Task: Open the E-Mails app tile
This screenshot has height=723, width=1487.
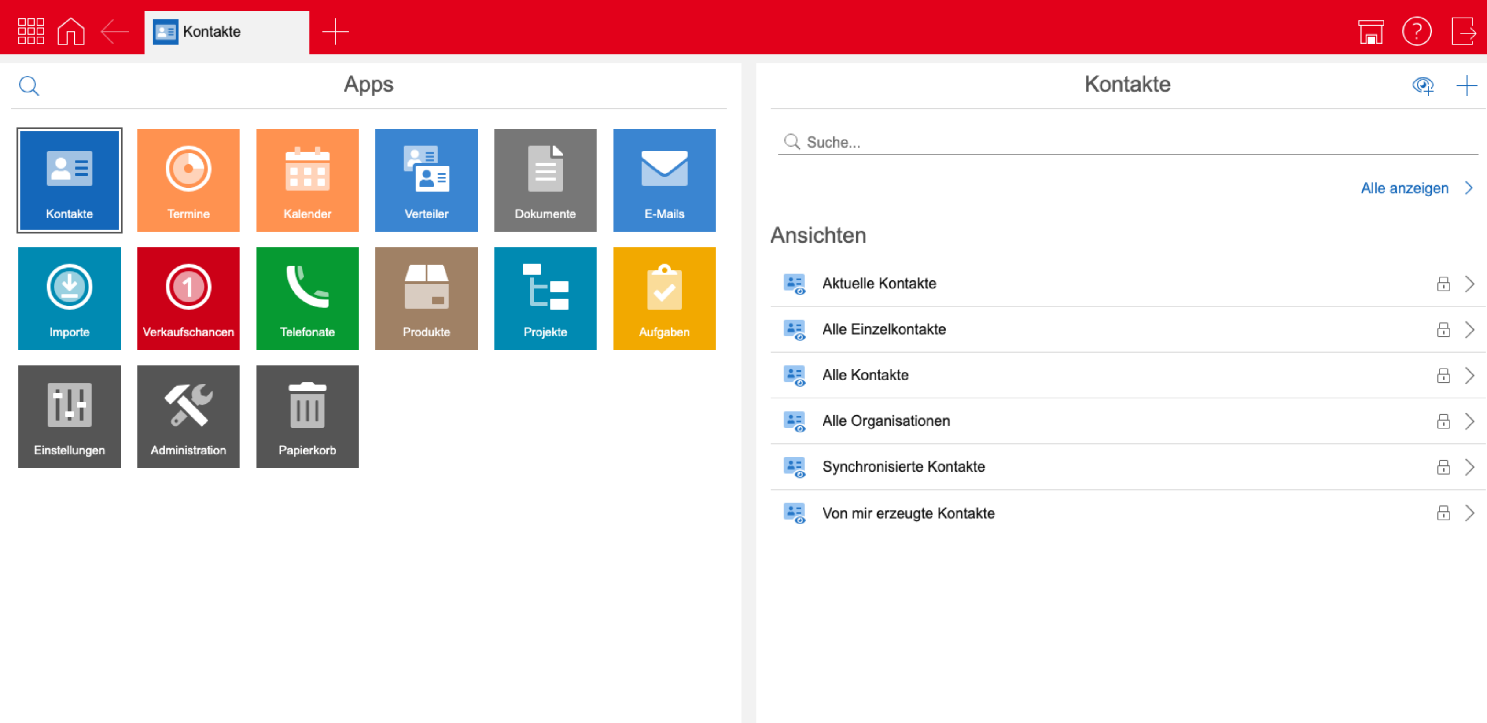Action: (664, 180)
